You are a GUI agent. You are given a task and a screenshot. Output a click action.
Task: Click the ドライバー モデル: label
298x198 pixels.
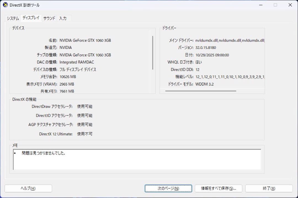tap(180, 84)
